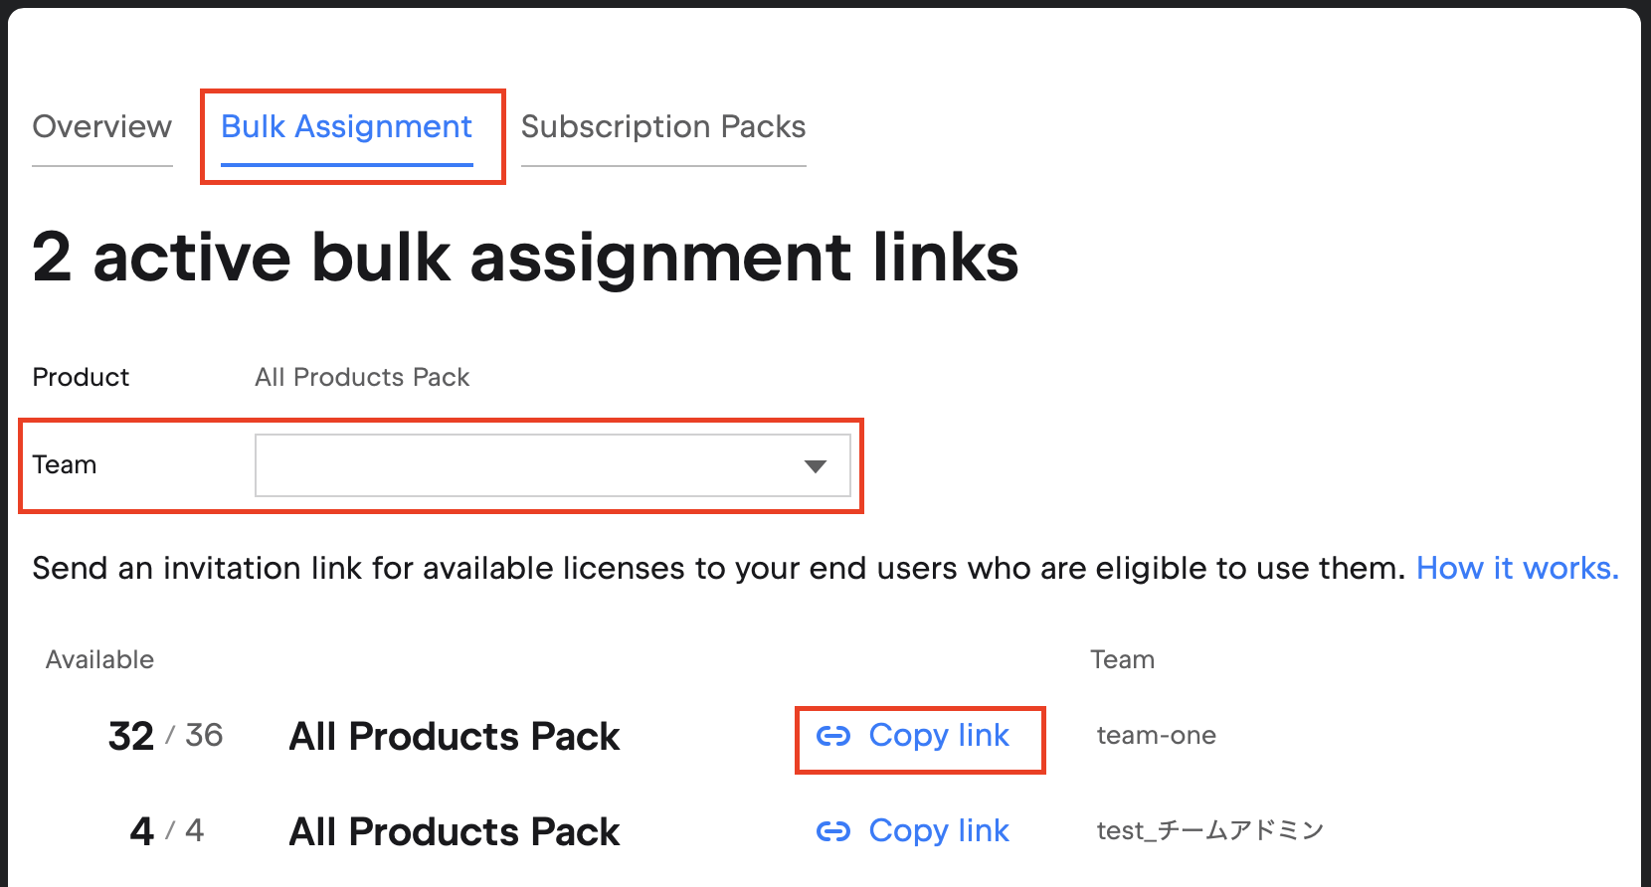Click the Product value All Products Pack

pyautogui.click(x=362, y=377)
